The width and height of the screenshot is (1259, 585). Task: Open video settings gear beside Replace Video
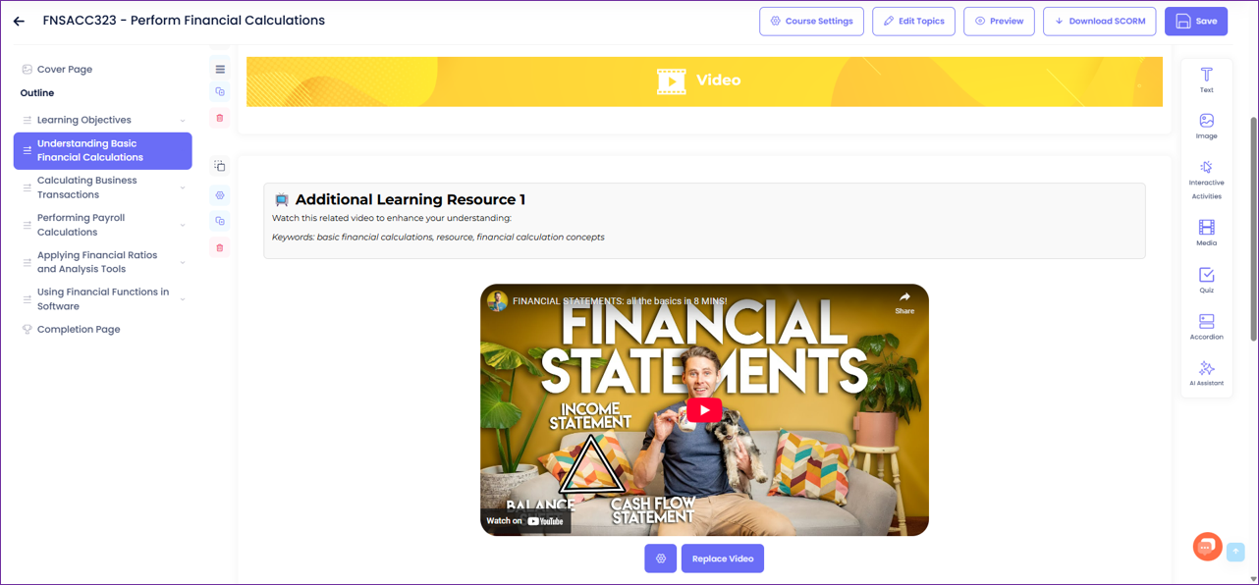pos(660,558)
